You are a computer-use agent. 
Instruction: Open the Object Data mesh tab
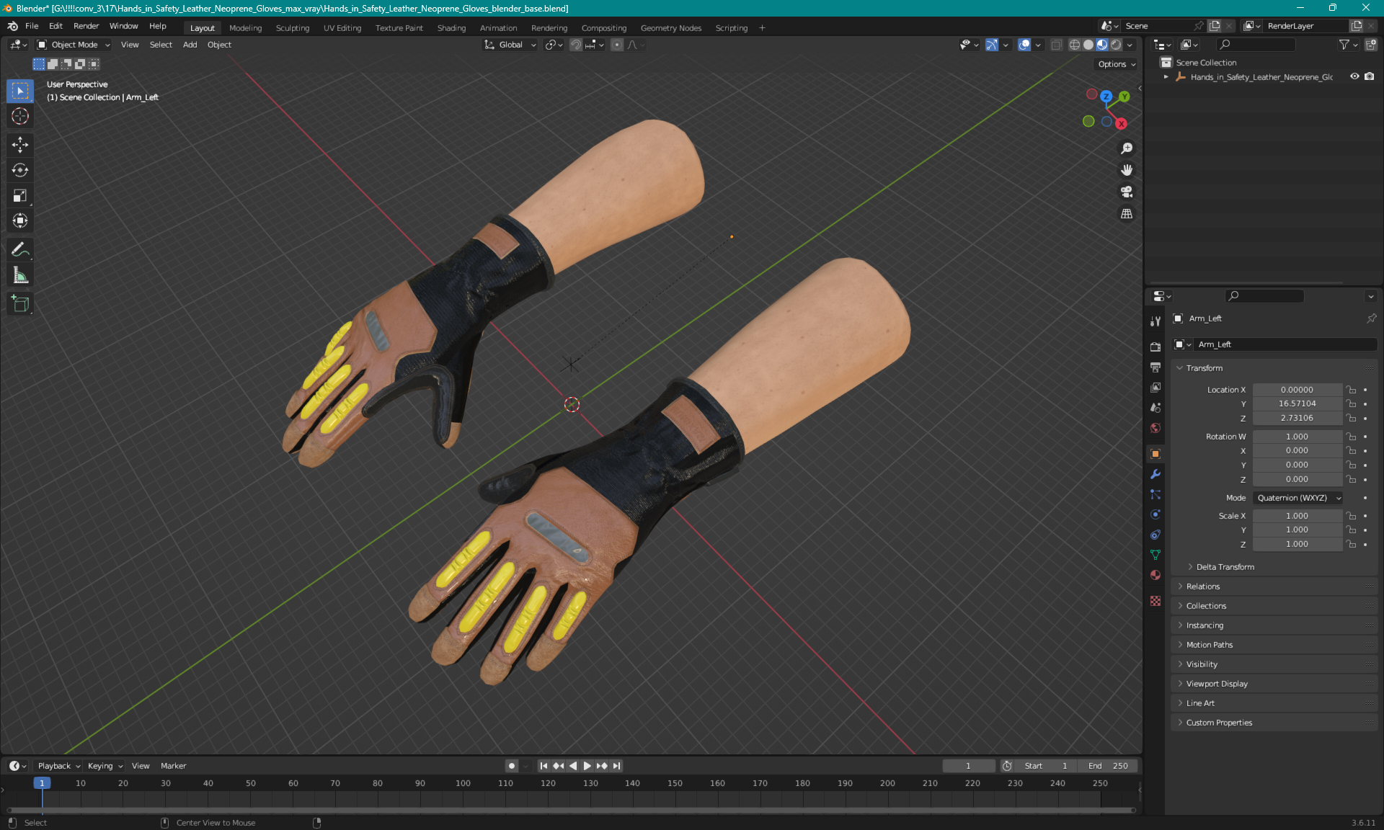[x=1155, y=555]
